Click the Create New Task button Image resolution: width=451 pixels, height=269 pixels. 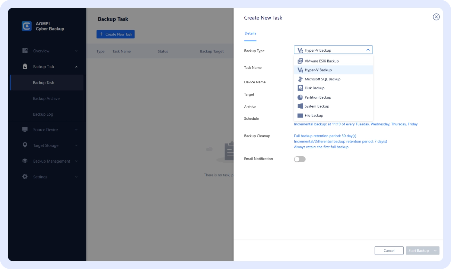(116, 34)
